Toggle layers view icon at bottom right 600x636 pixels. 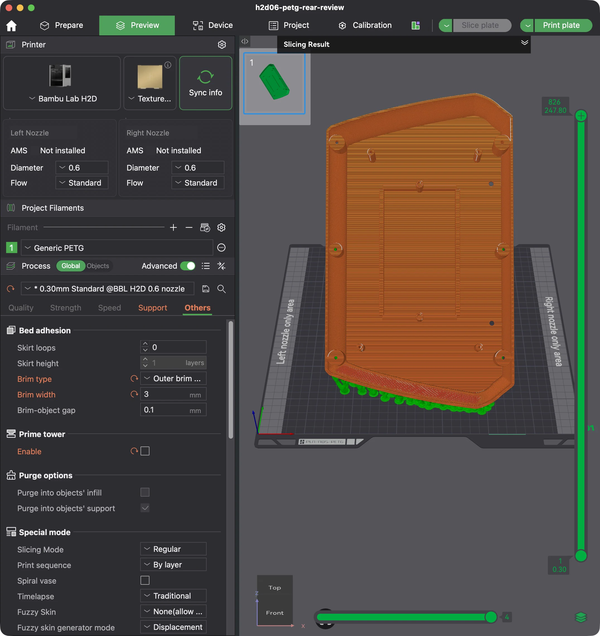(581, 617)
